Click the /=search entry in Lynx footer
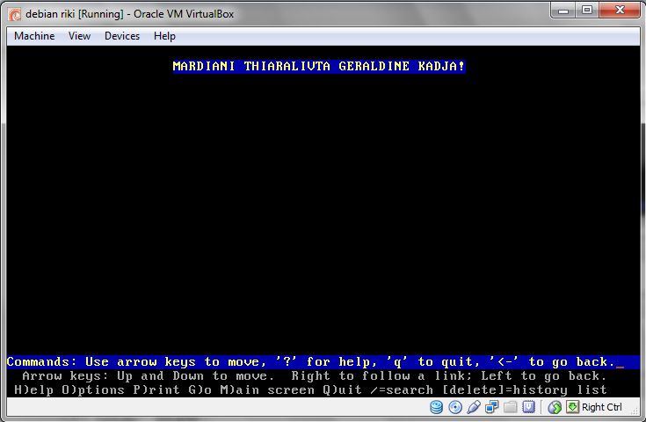The width and height of the screenshot is (646, 422). coord(403,389)
